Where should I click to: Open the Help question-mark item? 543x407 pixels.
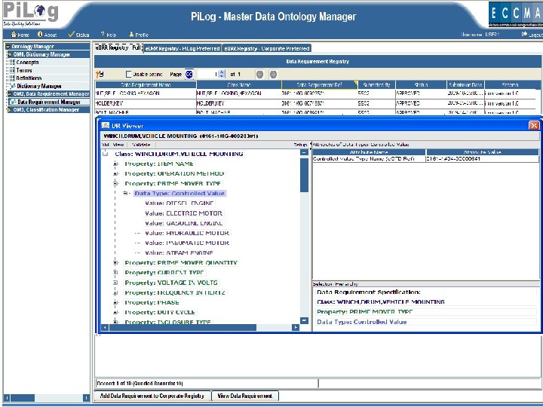click(103, 34)
